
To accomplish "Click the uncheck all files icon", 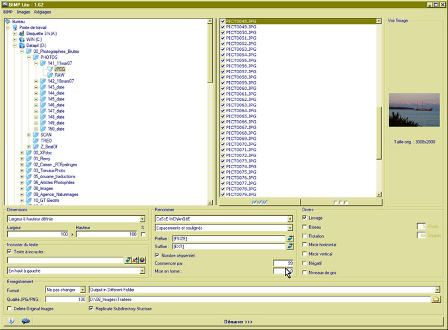I will [x=340, y=202].
